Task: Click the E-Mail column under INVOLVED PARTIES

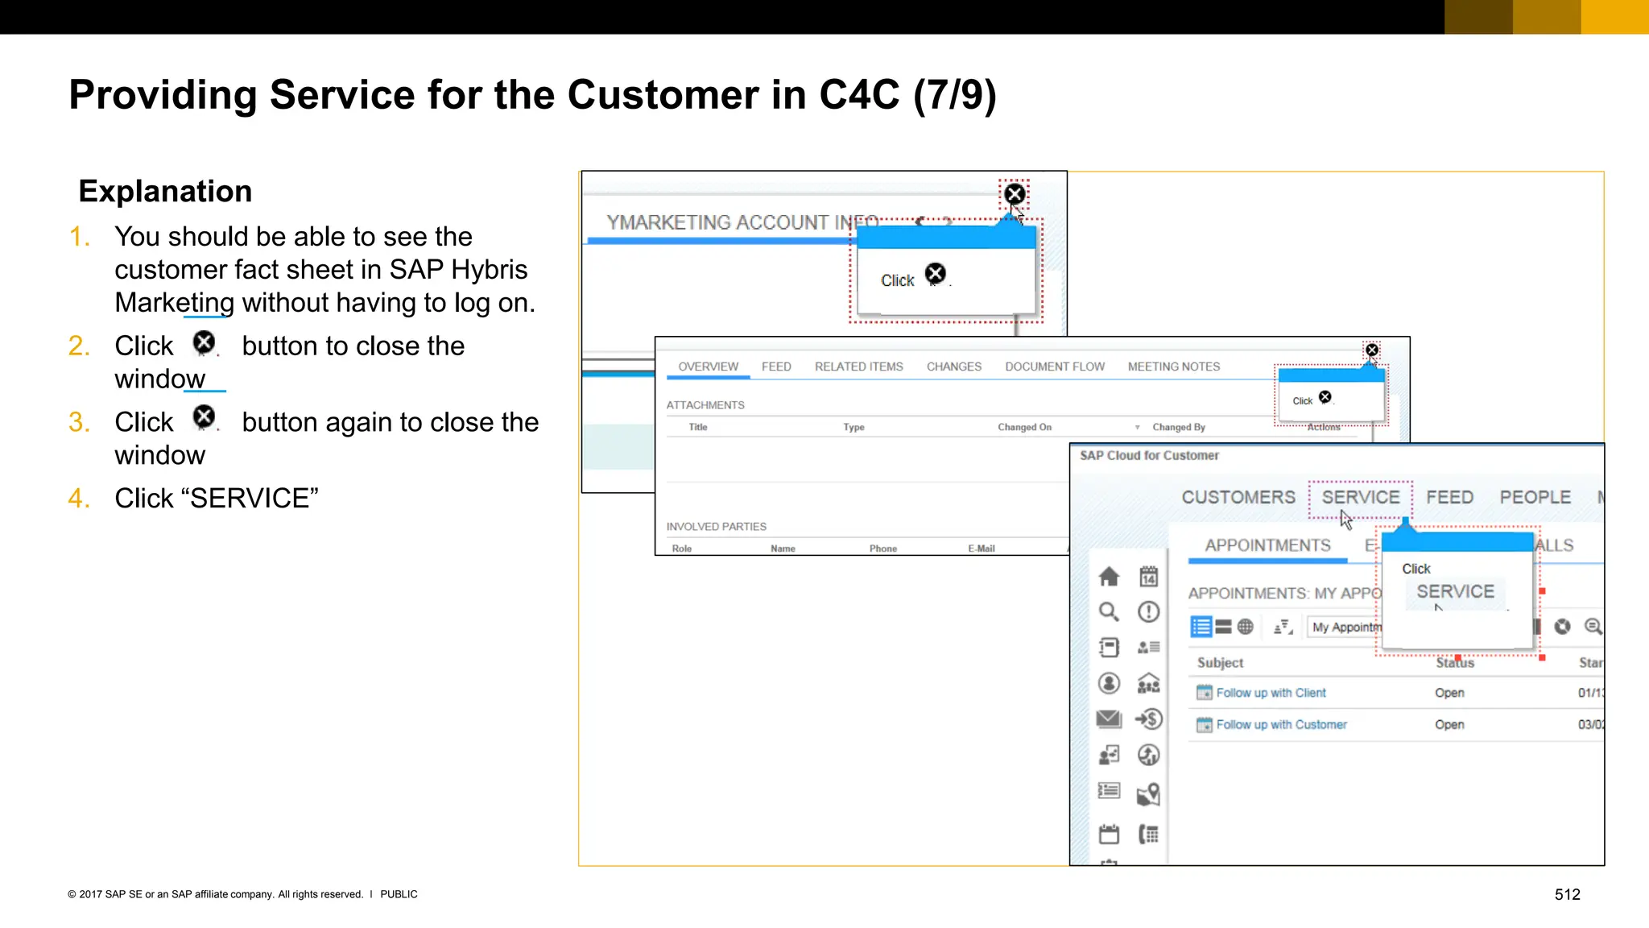Action: pyautogui.click(x=982, y=549)
